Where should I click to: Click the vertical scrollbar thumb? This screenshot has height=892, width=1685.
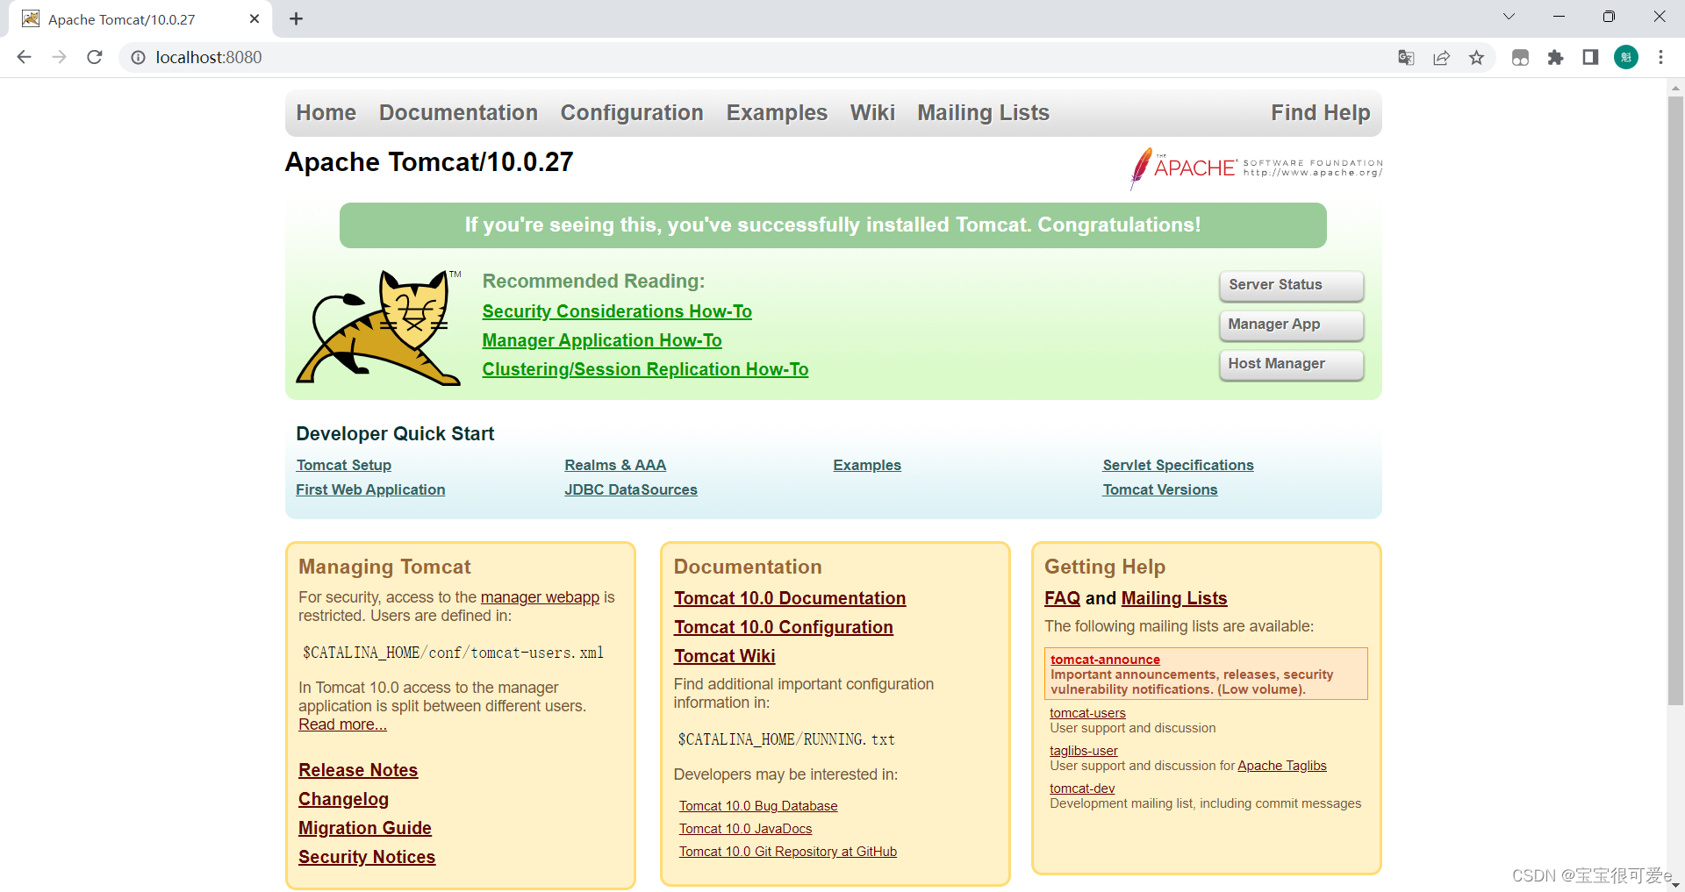pyautogui.click(x=1675, y=400)
